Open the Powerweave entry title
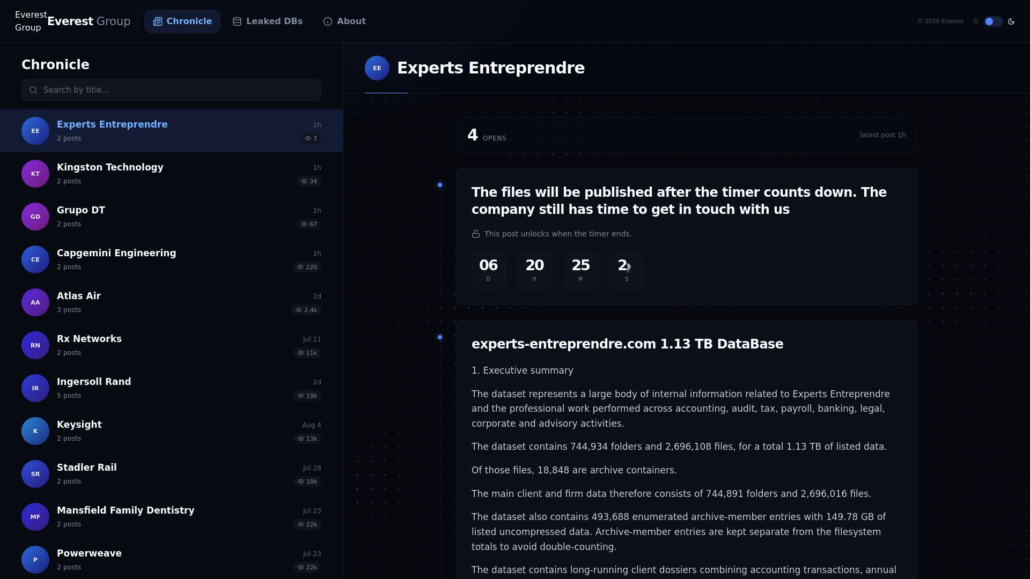This screenshot has width=1030, height=579. click(89, 553)
